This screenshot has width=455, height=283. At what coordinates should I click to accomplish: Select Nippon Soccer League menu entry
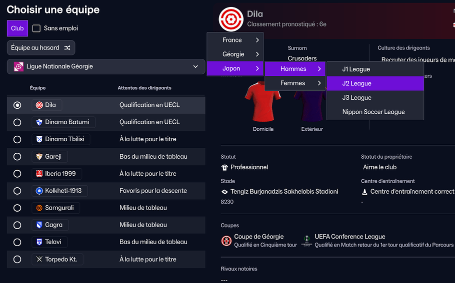(373, 112)
